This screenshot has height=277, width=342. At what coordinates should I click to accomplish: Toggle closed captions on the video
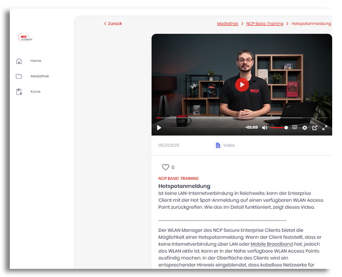(295, 127)
